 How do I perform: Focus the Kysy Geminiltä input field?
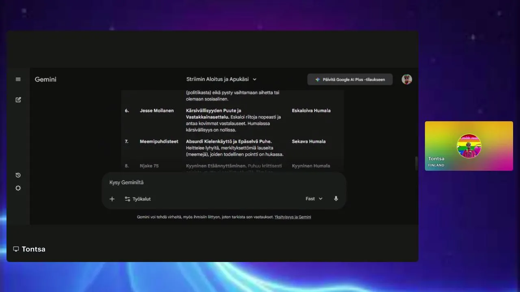[x=223, y=182]
